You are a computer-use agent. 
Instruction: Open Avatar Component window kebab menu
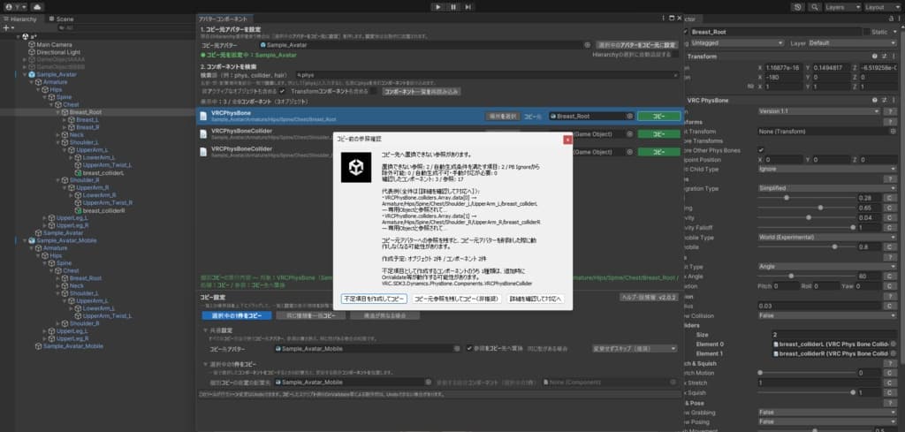(x=664, y=19)
